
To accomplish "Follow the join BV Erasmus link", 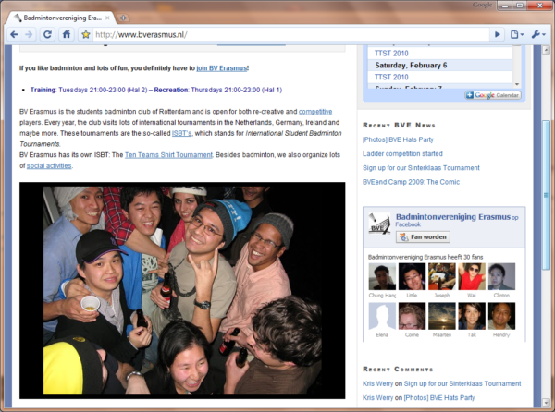I will click(x=222, y=68).
